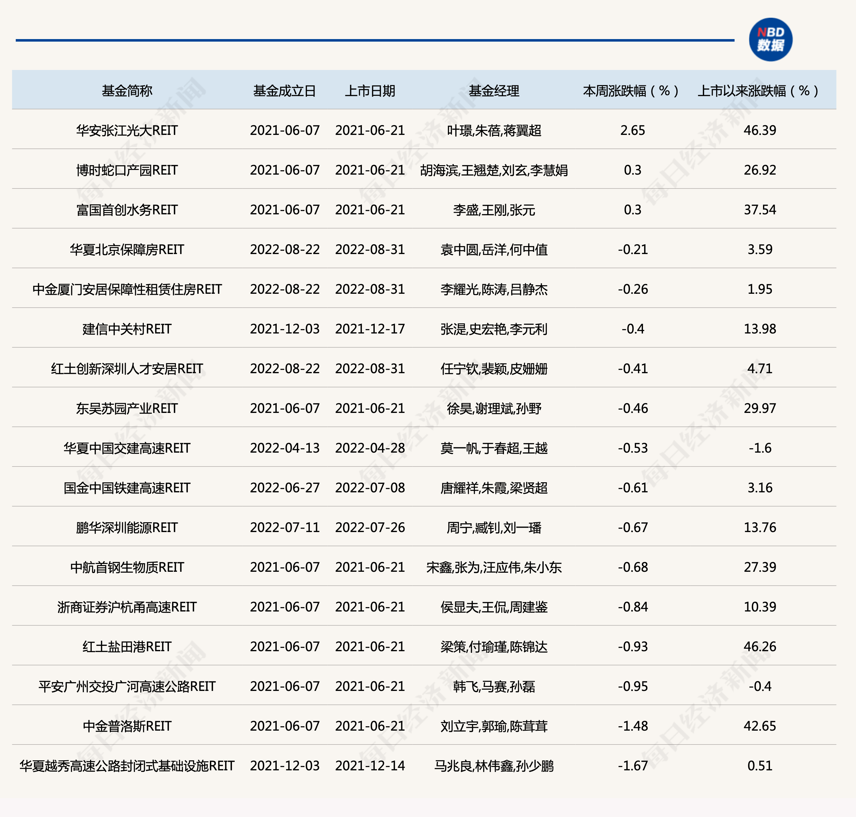856x817 pixels.
Task: Click weekly change value -0.46
Action: coord(633,408)
